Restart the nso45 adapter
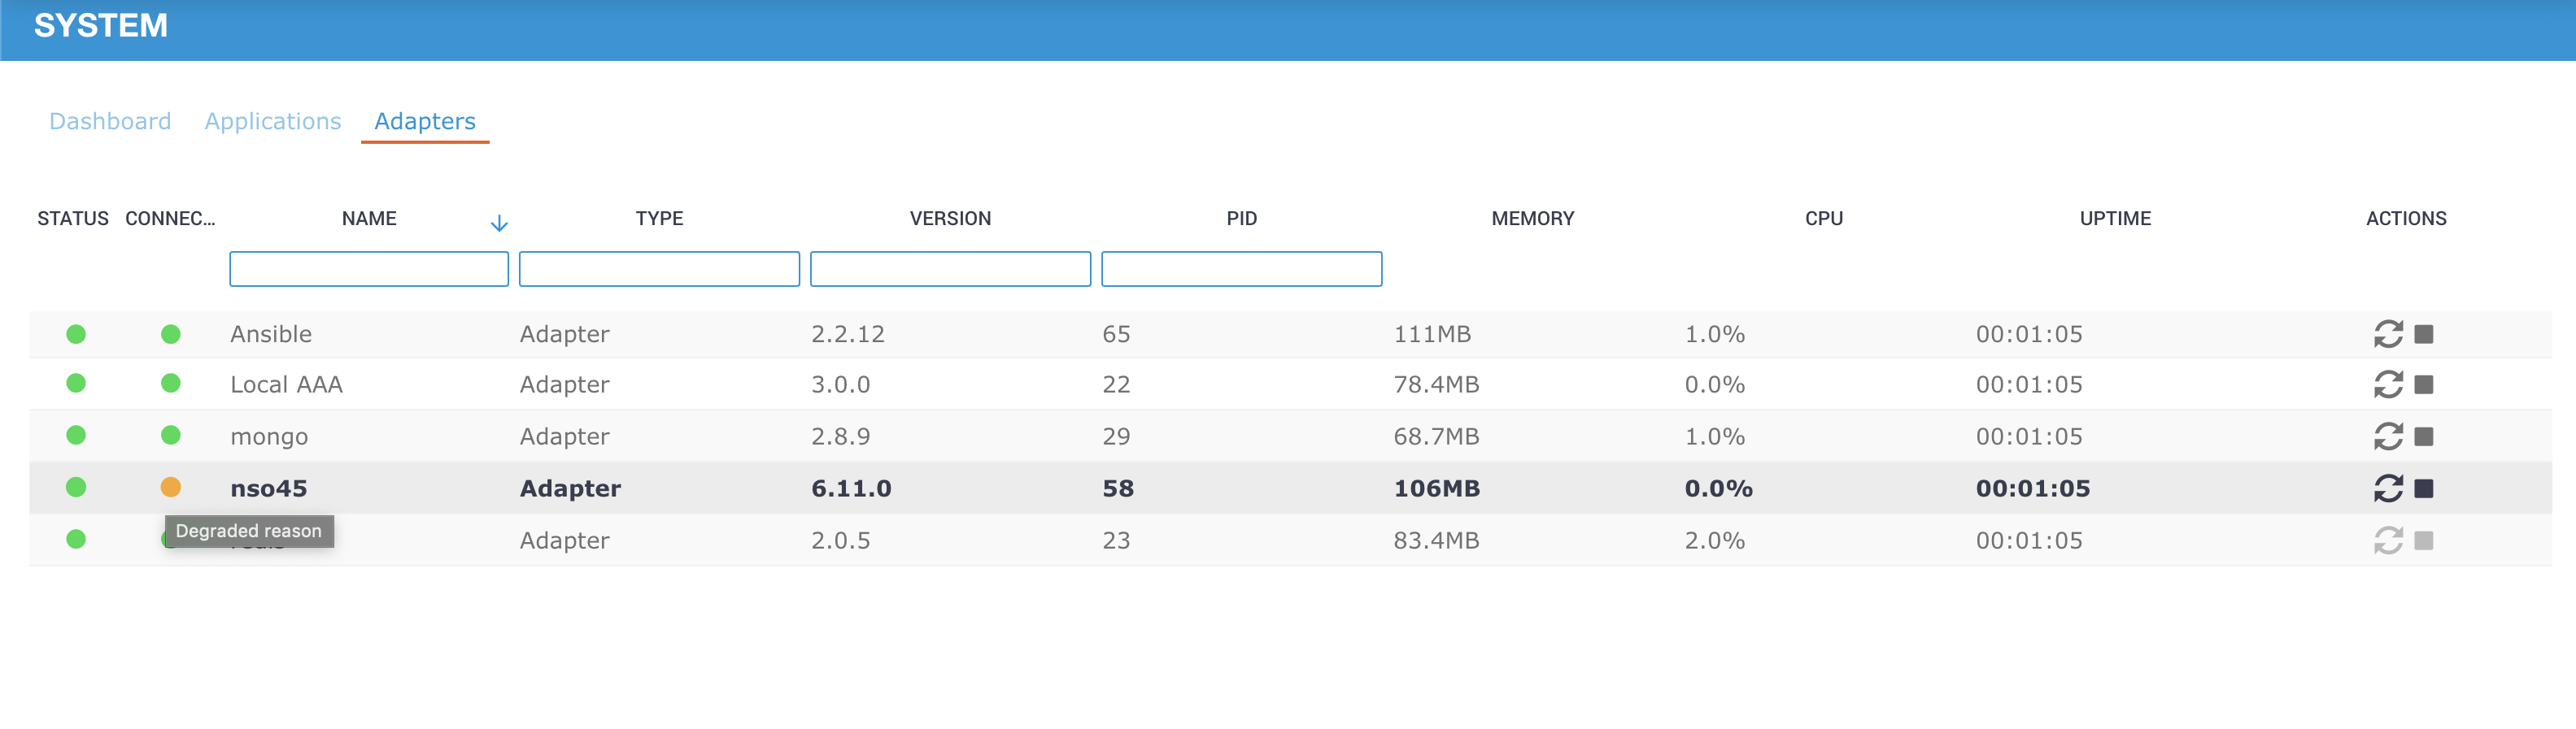The width and height of the screenshot is (2576, 729). 2388,488
